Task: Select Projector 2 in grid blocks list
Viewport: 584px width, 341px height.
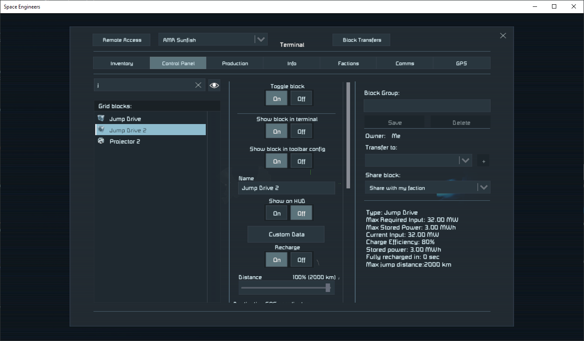Action: click(x=150, y=141)
